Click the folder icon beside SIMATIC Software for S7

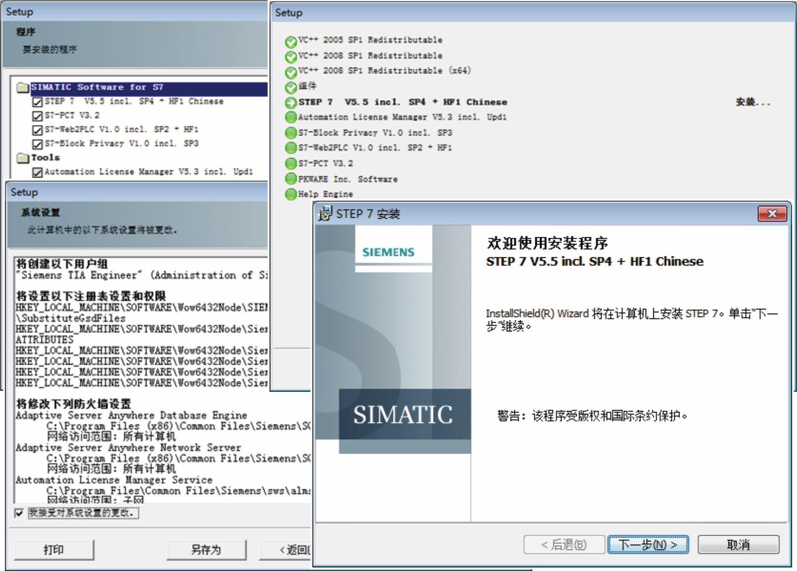point(22,88)
